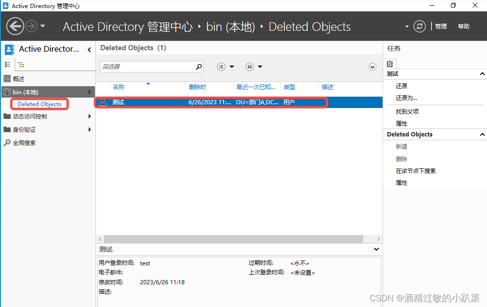
Task: Open dropdown next to save query icon
Action: pyautogui.click(x=260, y=67)
